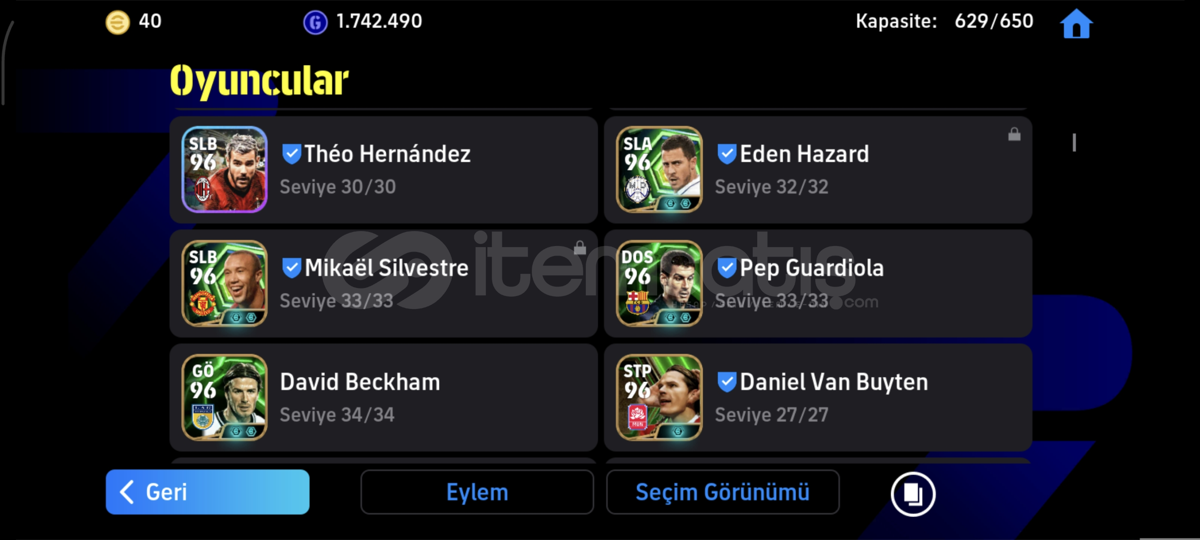The image size is (1200, 540).
Task: Toggle checkmark beside Théo Hernández
Action: (x=291, y=153)
